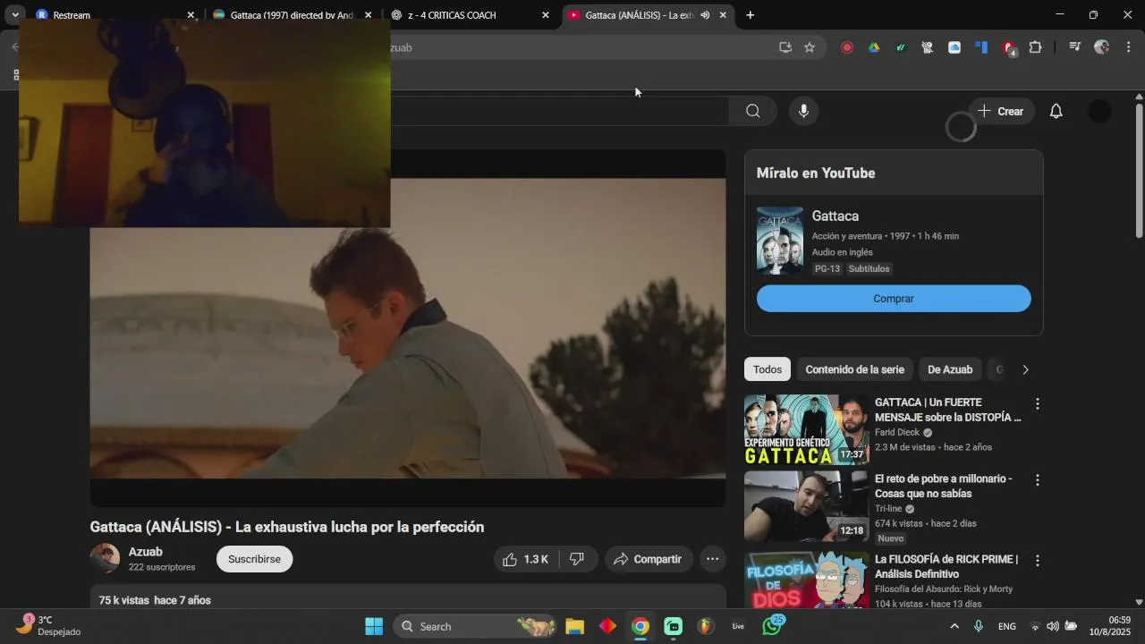
Task: Click the page vertical scrollbar thumb
Action: [x=1139, y=170]
